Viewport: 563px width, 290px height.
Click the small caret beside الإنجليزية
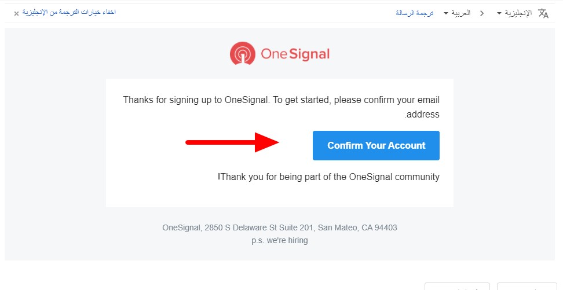(499, 13)
